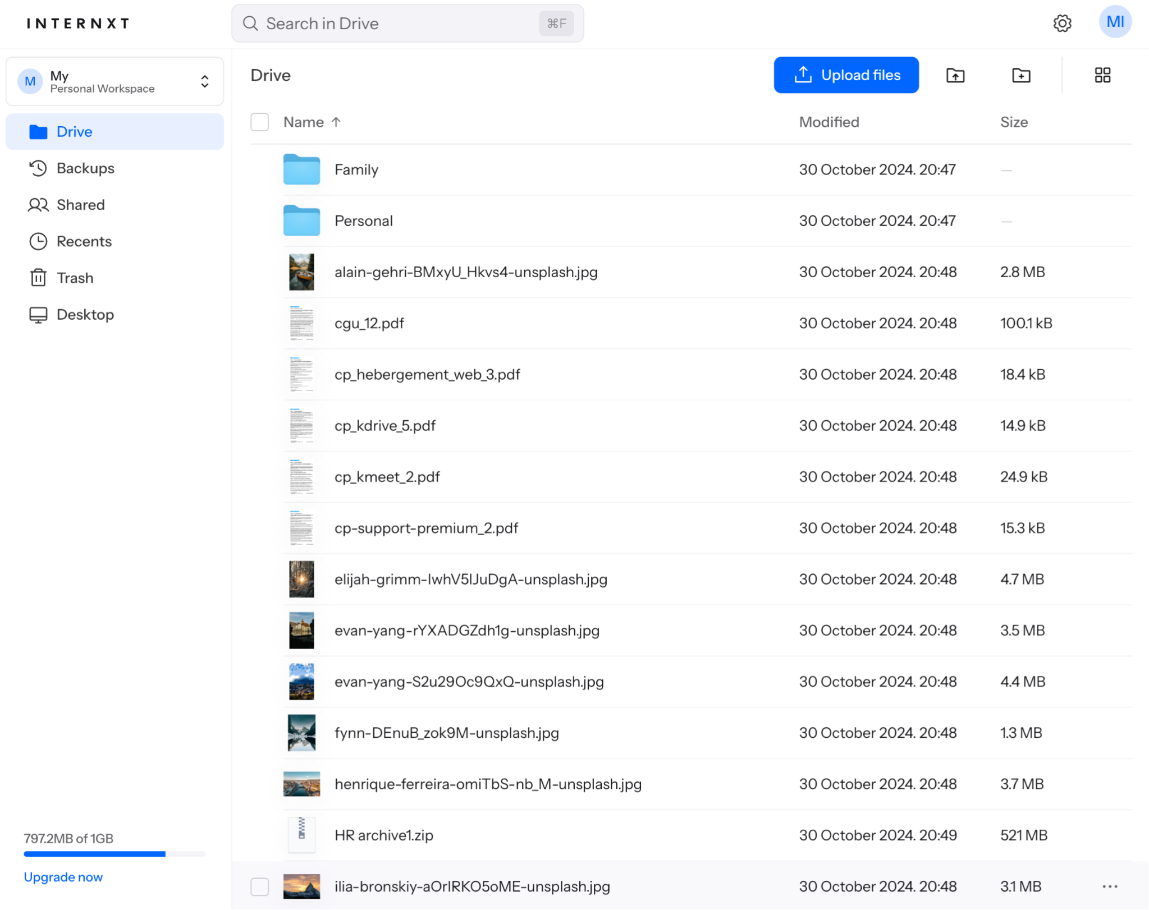Select henrique-ferreira-omiTbS-nb_M-unsplash.jpg filename
Image resolution: width=1149 pixels, height=910 pixels.
click(x=488, y=784)
